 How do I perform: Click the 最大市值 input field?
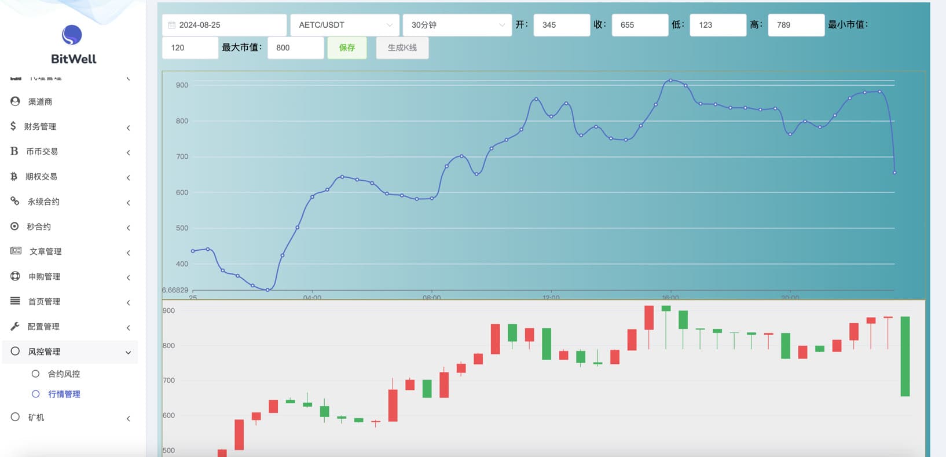[295, 47]
